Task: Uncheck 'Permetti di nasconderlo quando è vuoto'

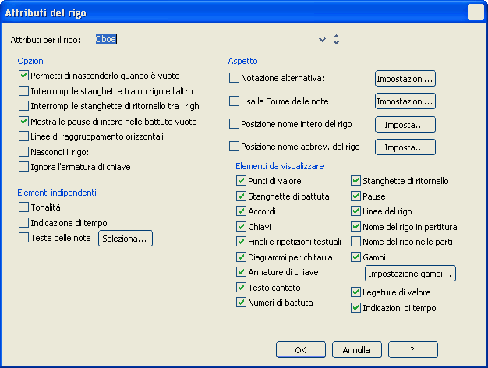Action: click(23, 76)
